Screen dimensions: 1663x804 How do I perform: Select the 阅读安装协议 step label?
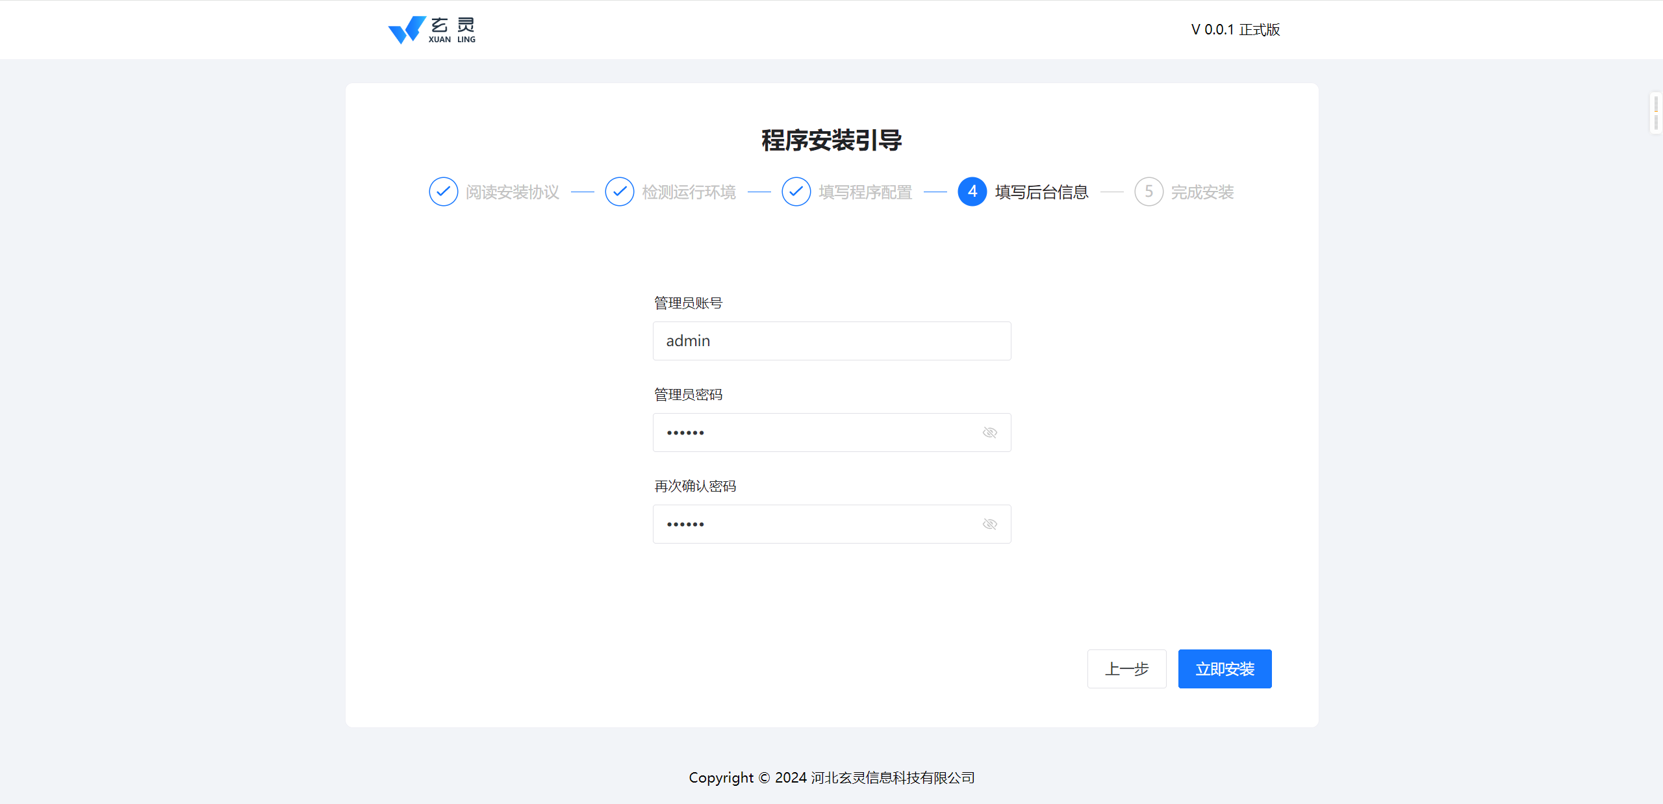pyautogui.click(x=512, y=192)
